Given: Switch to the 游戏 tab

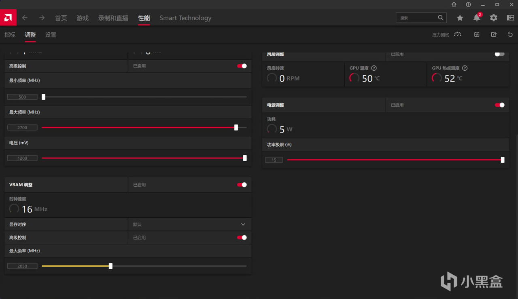Looking at the screenshot, I should (x=83, y=18).
